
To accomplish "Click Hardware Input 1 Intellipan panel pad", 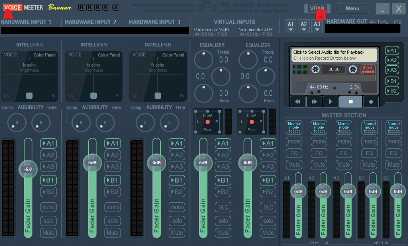I will pos(29,76).
